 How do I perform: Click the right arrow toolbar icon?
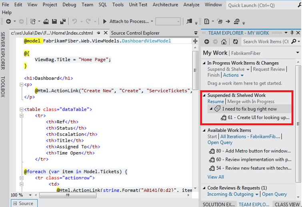228,21
